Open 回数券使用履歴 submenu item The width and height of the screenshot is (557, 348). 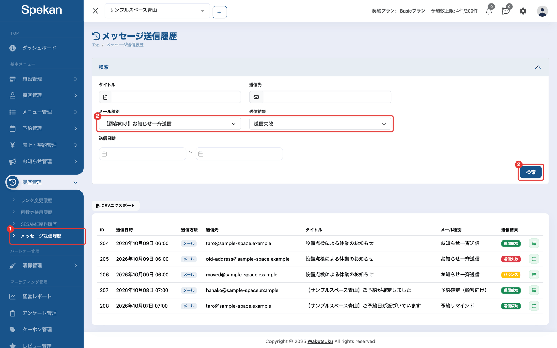click(37, 212)
